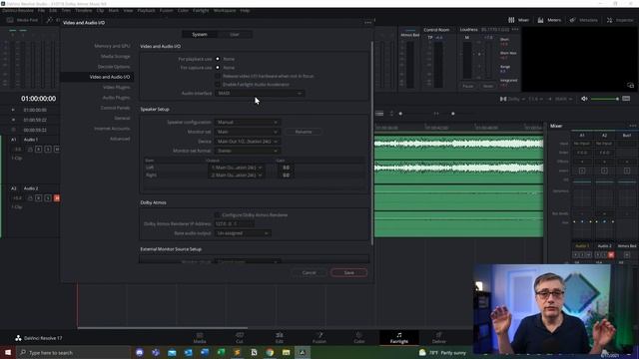
Task: Select Control Panels in sidebar
Action: pyautogui.click(x=115, y=108)
